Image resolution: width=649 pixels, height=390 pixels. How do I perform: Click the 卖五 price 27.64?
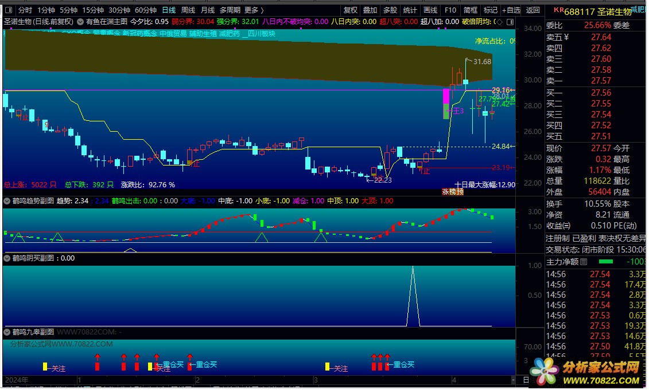[x=601, y=37]
